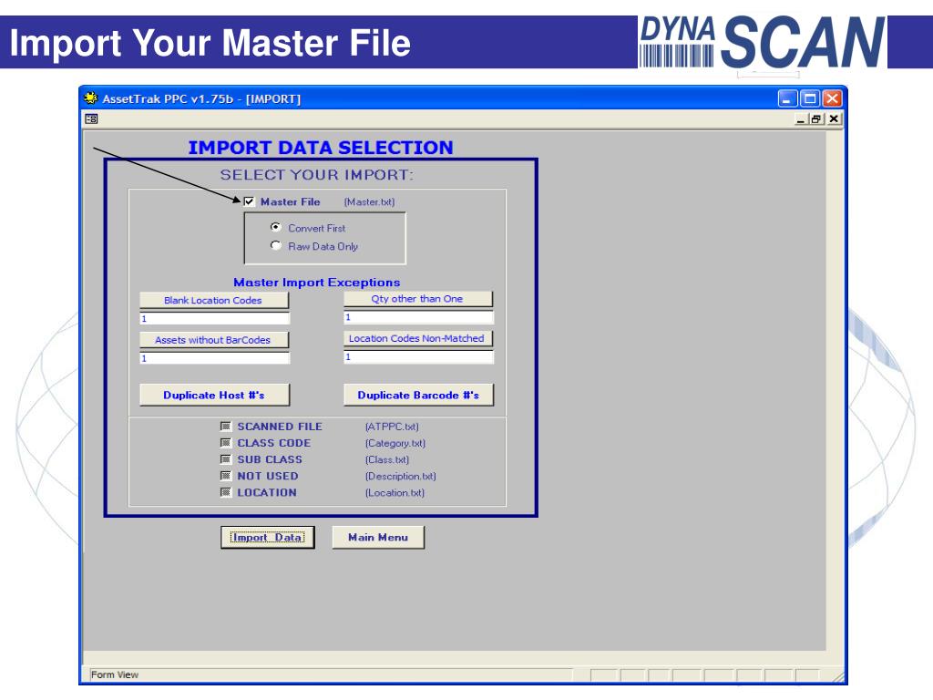933x700 pixels.
Task: Enable the NOT USED checkbox
Action: (x=226, y=476)
